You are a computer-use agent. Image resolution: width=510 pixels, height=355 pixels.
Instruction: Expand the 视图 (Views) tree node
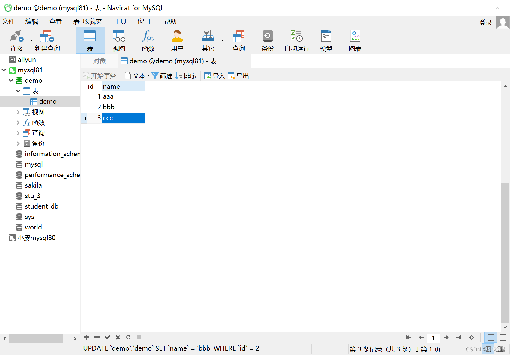(18, 112)
